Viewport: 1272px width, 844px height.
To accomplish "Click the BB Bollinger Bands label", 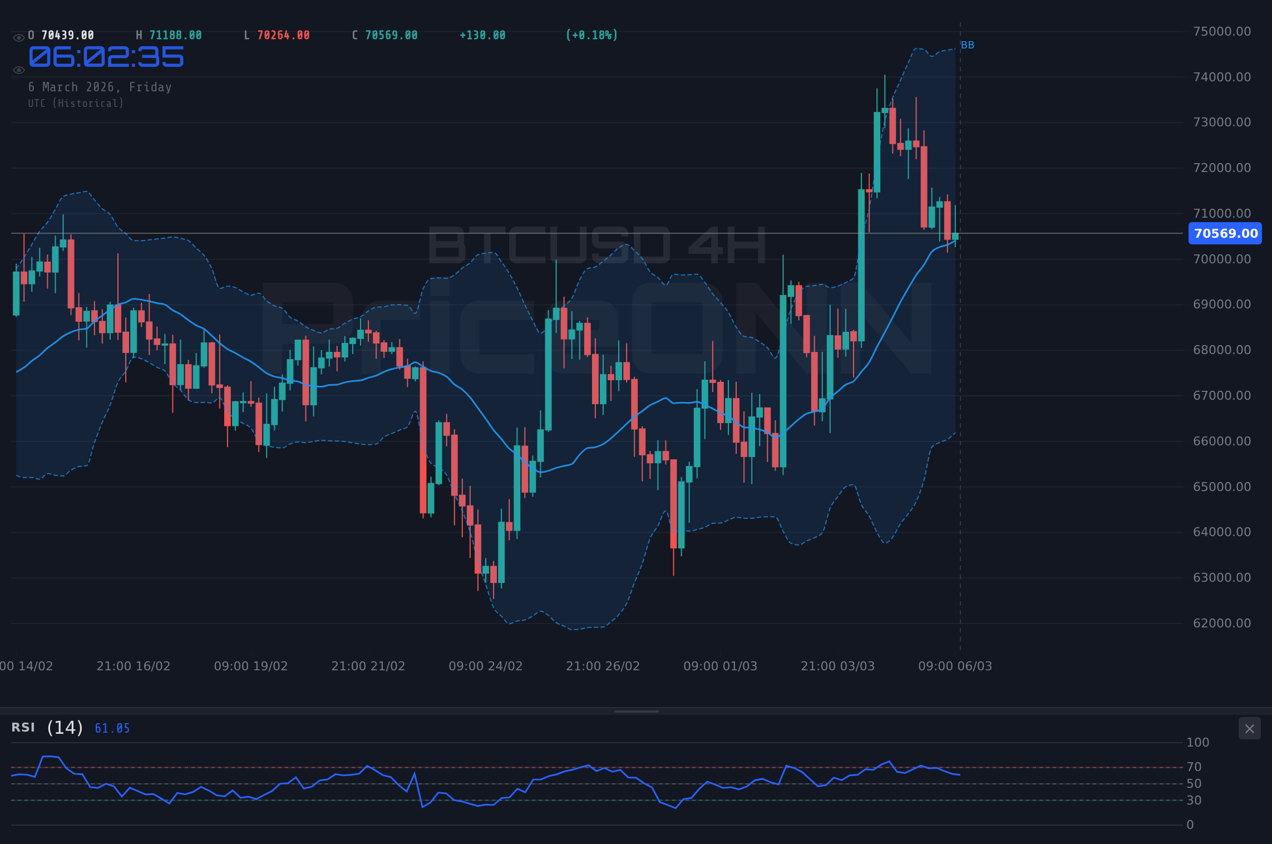I will pyautogui.click(x=968, y=45).
